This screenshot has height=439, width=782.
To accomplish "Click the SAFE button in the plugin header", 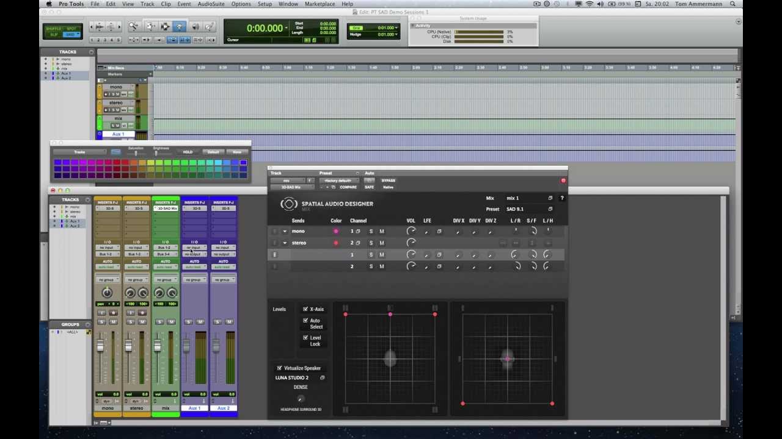I will pyautogui.click(x=370, y=187).
